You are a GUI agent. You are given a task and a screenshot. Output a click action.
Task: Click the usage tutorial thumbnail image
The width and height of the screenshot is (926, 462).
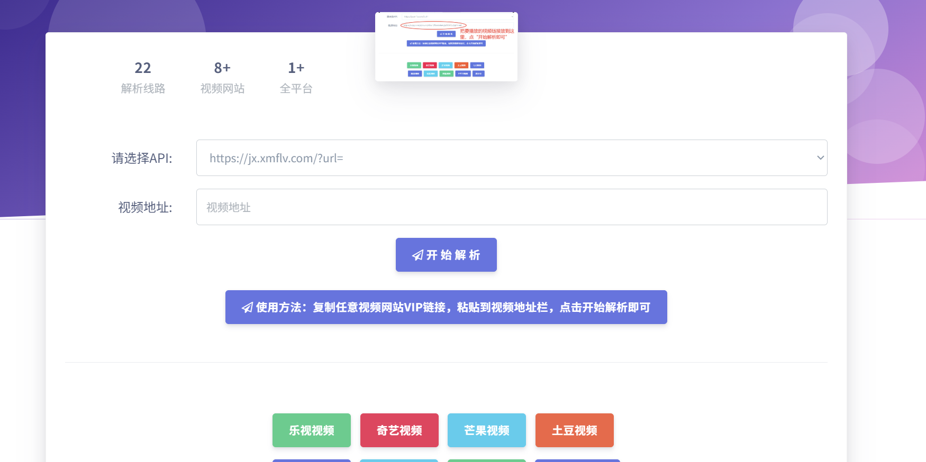click(446, 47)
